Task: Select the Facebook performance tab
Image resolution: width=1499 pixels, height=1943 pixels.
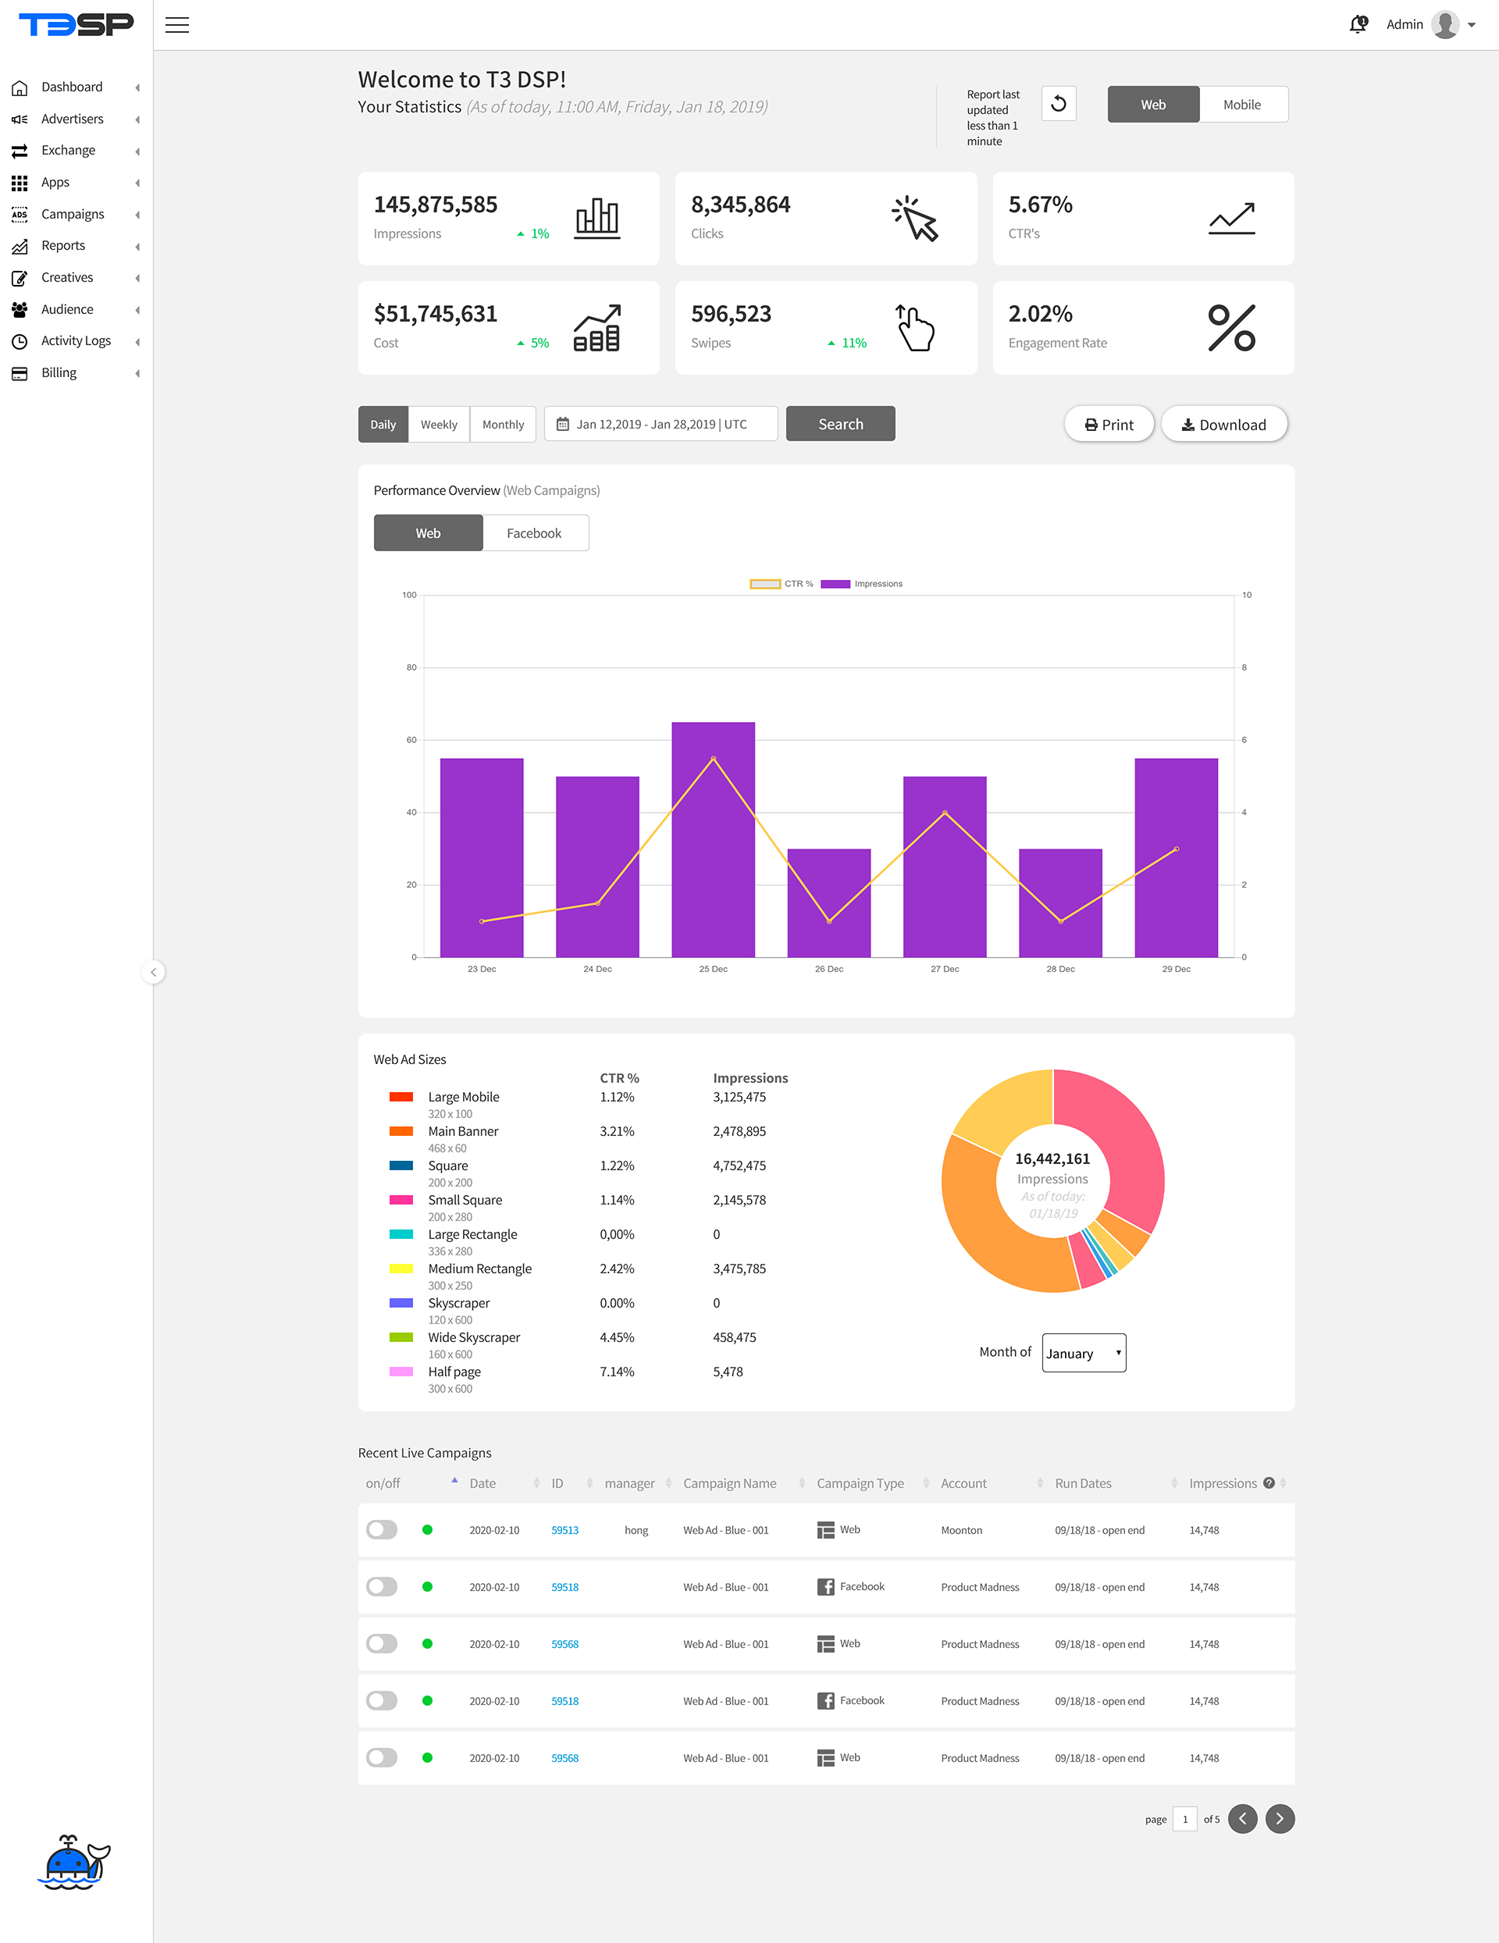Action: [x=534, y=533]
